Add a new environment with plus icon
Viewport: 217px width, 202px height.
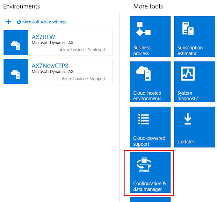click(8, 22)
